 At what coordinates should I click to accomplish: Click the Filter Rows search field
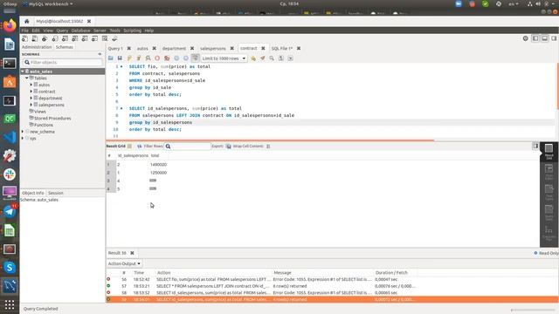188,147
